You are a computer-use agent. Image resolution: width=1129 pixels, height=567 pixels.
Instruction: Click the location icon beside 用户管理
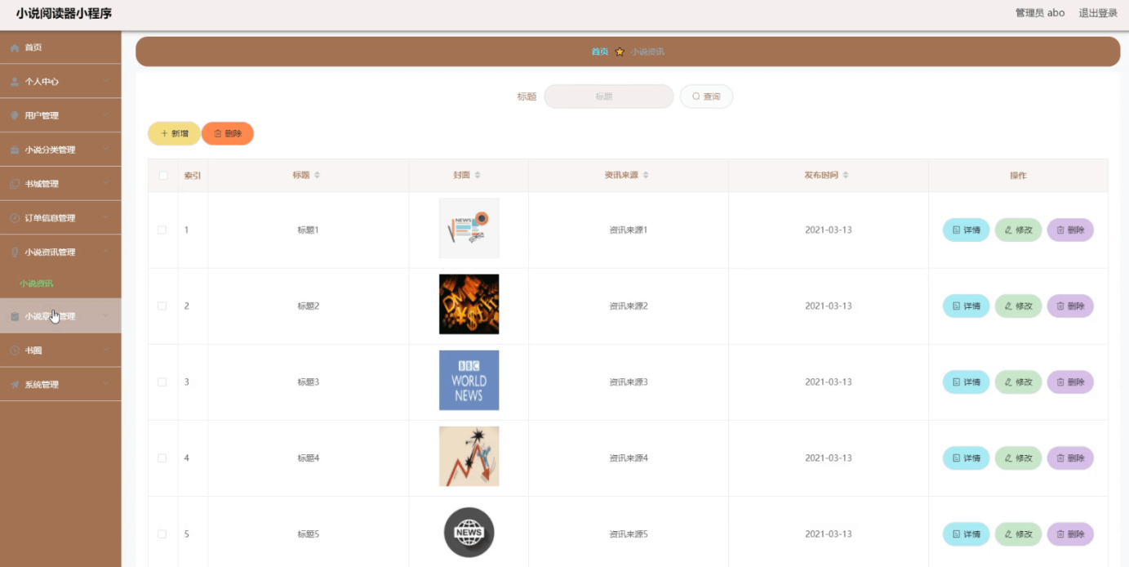coord(13,115)
